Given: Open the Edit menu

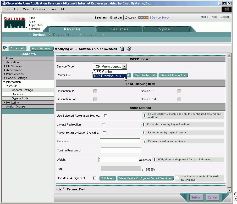Looking at the screenshot, I should (16, 9).
